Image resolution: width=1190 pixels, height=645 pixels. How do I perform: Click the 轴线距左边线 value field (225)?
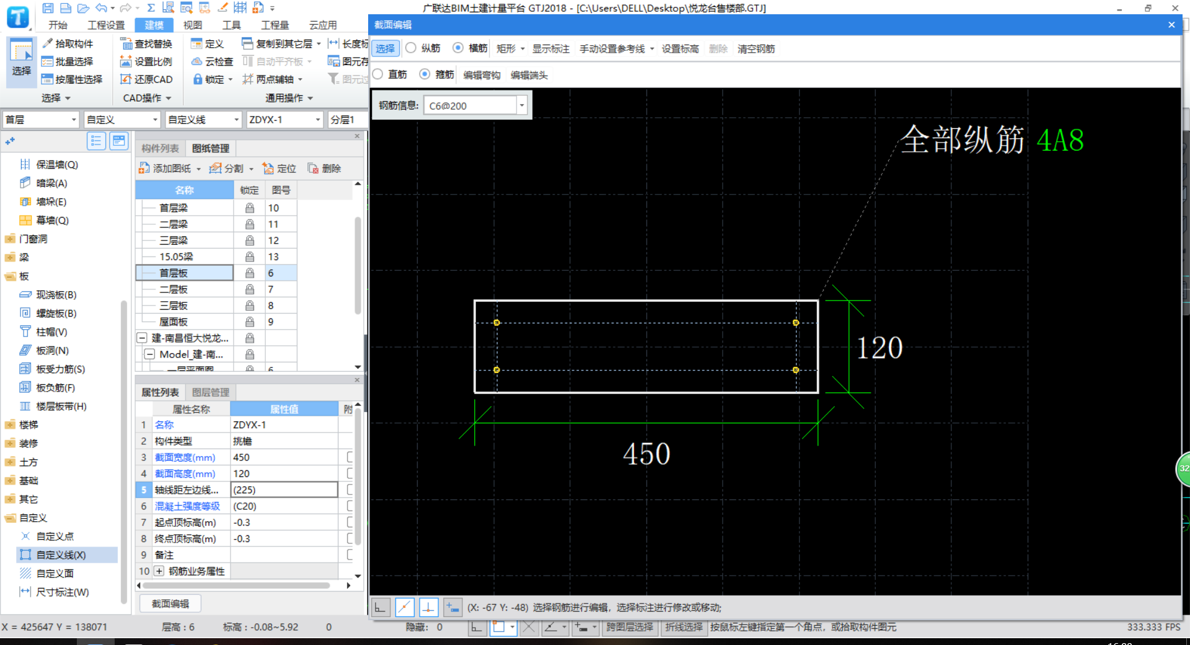(284, 489)
